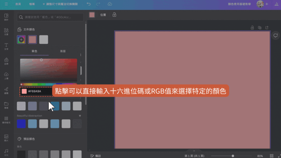This screenshot has height=158, width=281.
Task: Click the 位置 (Position) button
Action: pyautogui.click(x=103, y=15)
